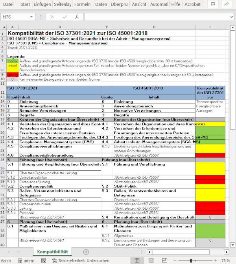Click the 75 % zoom level button
The width and height of the screenshot is (236, 264).
[225, 260]
